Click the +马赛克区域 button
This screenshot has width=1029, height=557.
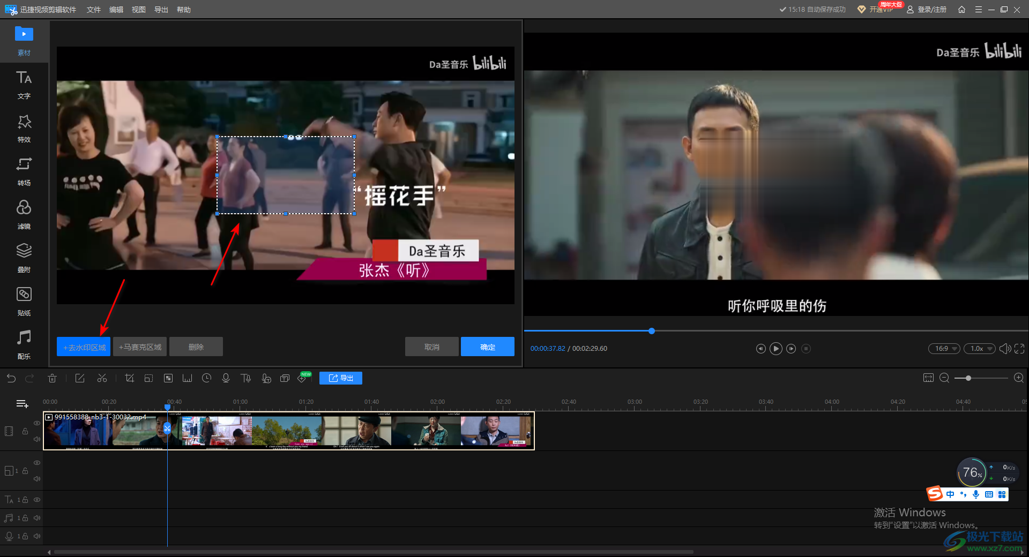[140, 347]
